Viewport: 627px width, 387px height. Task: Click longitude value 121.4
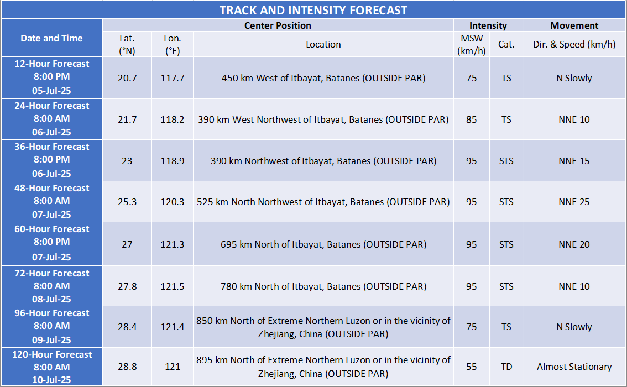(173, 327)
